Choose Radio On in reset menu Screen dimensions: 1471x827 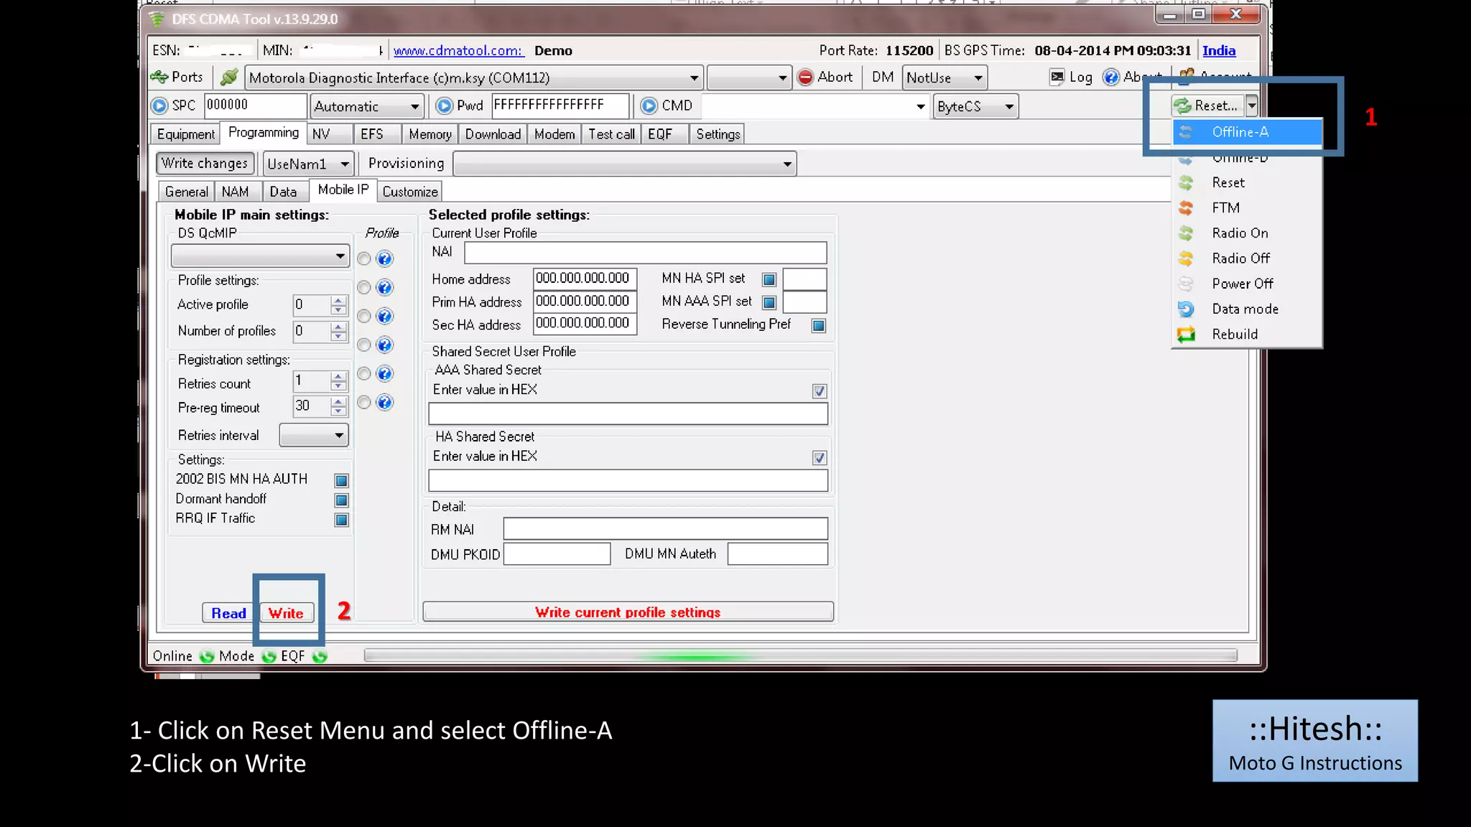[x=1247, y=233]
